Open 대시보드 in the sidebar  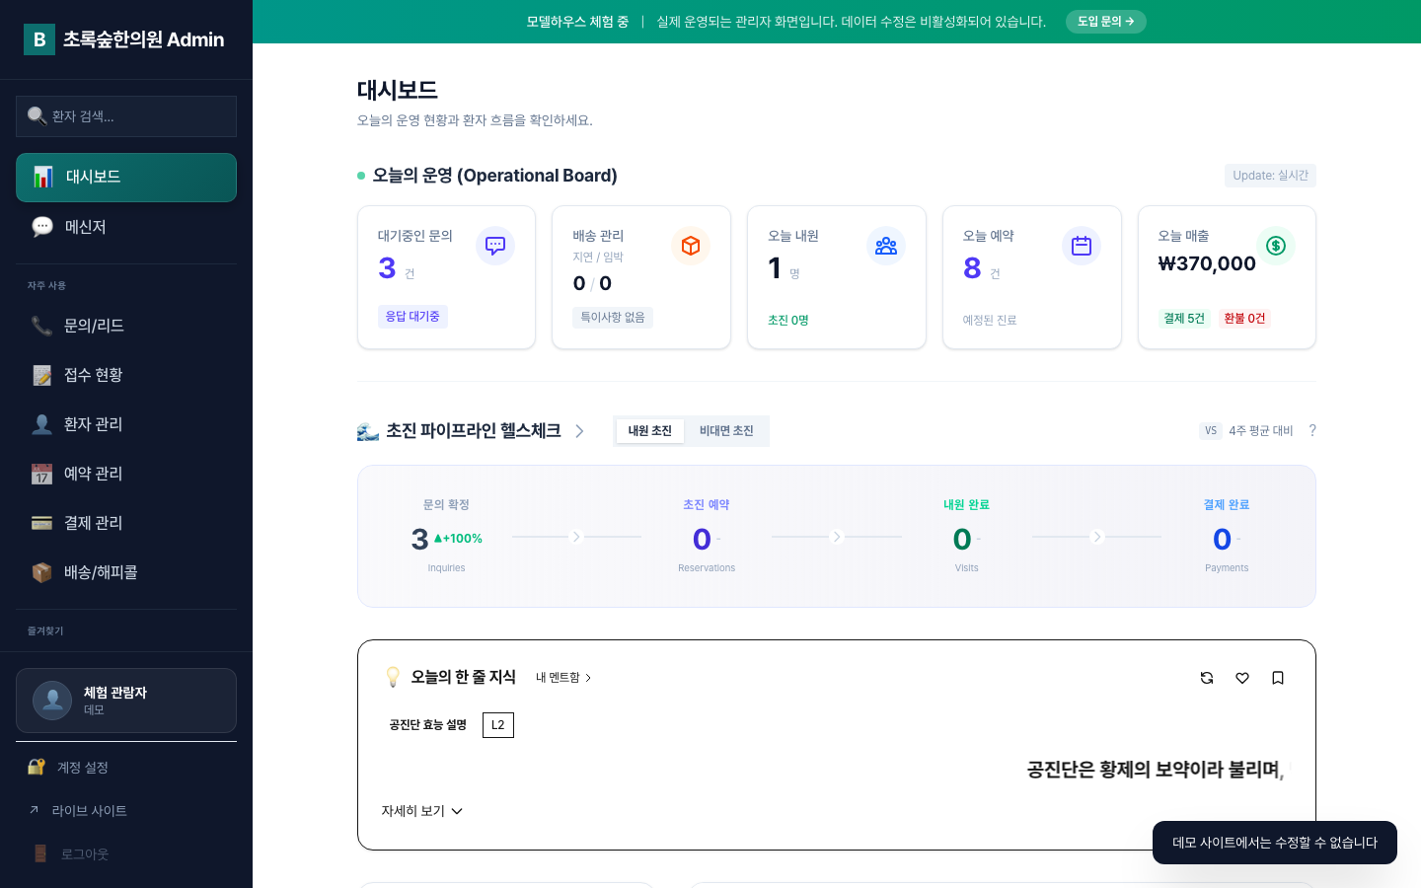click(126, 178)
